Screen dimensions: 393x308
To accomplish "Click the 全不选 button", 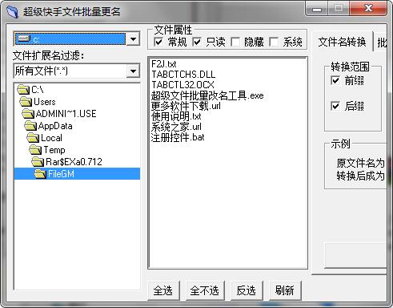I will [x=205, y=290].
